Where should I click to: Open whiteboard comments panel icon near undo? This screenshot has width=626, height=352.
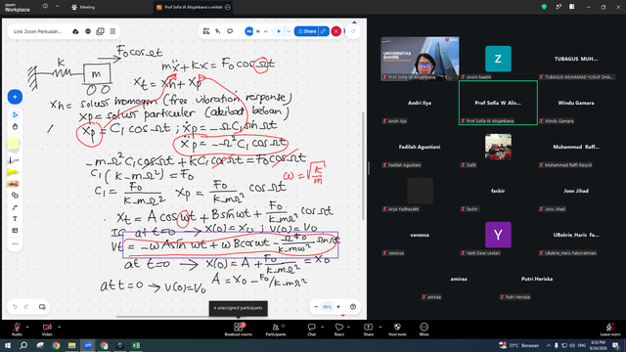tap(42, 306)
